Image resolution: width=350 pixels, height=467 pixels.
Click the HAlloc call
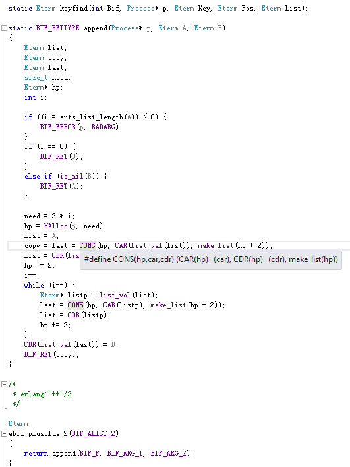[55, 226]
